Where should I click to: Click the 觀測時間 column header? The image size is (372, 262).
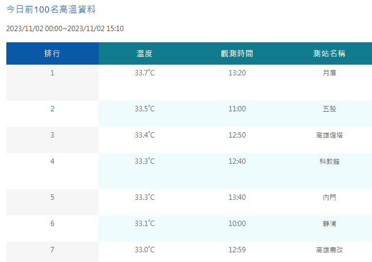coord(237,53)
